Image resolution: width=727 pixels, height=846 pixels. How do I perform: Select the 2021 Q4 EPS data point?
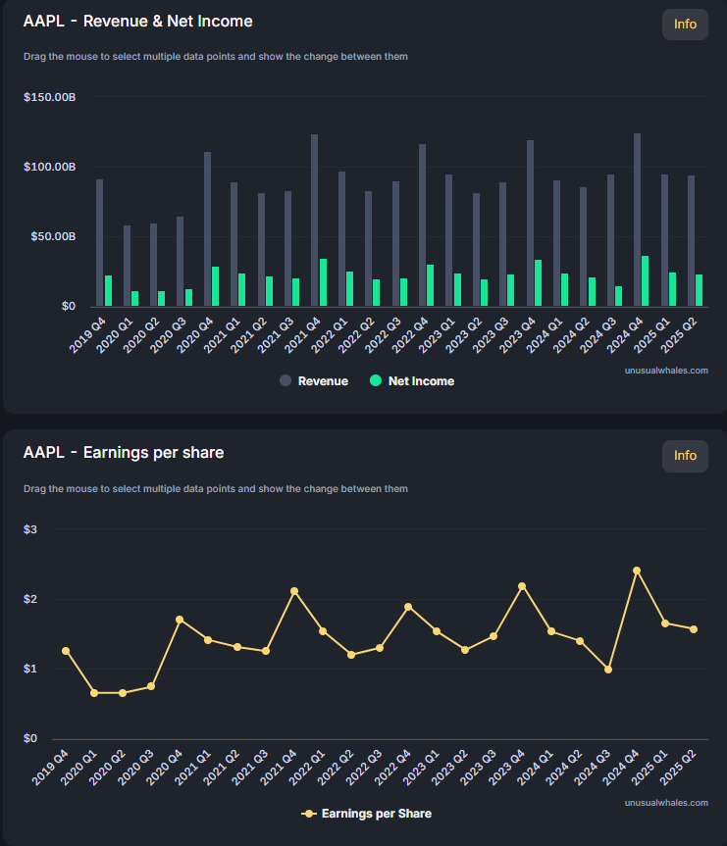pos(294,591)
